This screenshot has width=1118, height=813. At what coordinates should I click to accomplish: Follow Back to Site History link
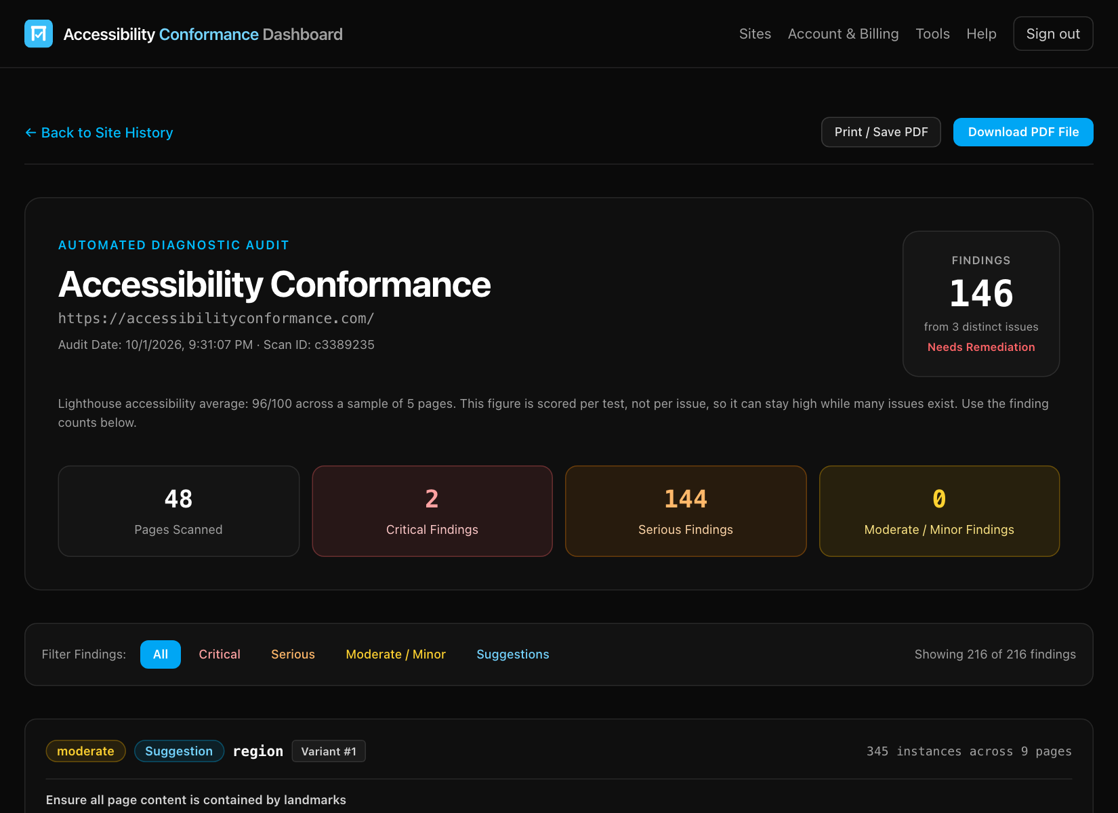99,133
